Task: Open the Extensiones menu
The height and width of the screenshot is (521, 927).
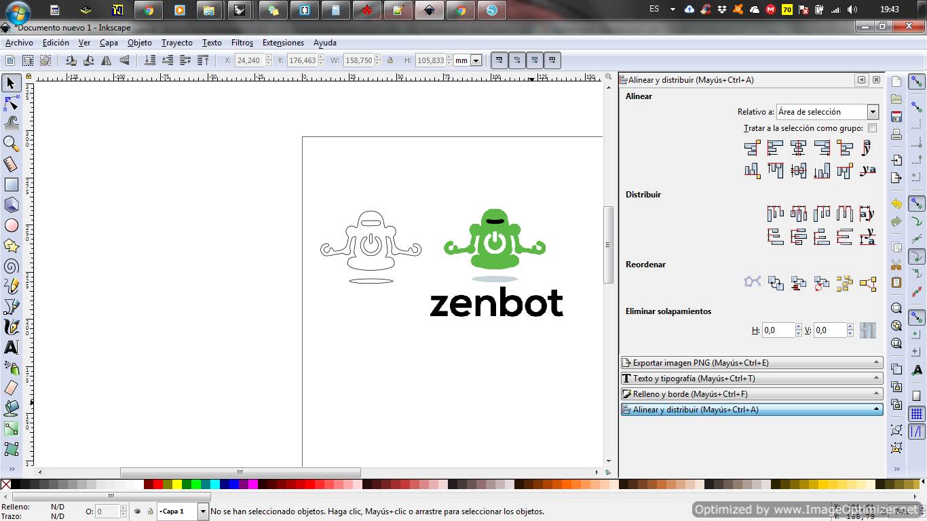Action: click(x=283, y=43)
